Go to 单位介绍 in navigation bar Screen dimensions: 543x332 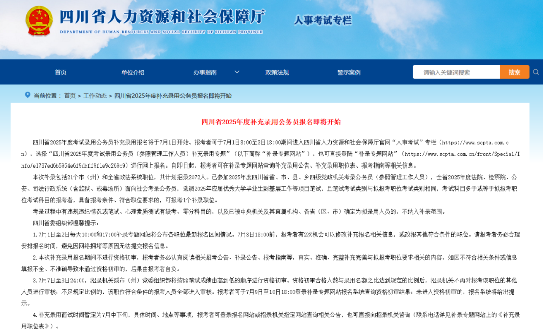(132, 72)
